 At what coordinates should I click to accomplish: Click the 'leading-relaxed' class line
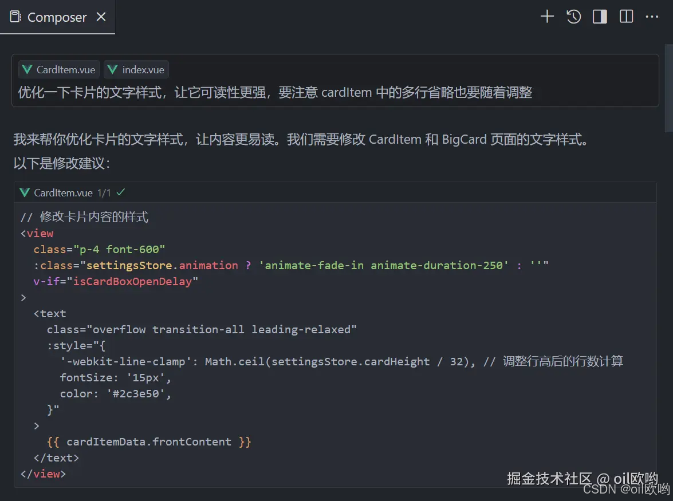(x=202, y=329)
